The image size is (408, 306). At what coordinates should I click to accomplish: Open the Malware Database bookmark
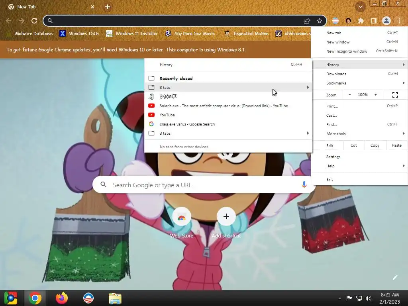[29, 33]
